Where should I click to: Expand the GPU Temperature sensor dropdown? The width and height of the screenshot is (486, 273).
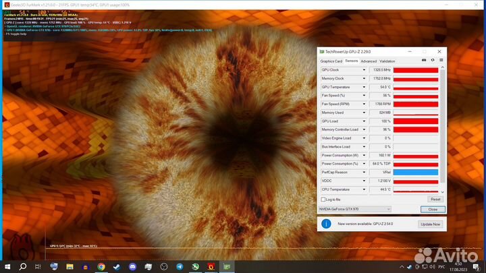coord(365,87)
